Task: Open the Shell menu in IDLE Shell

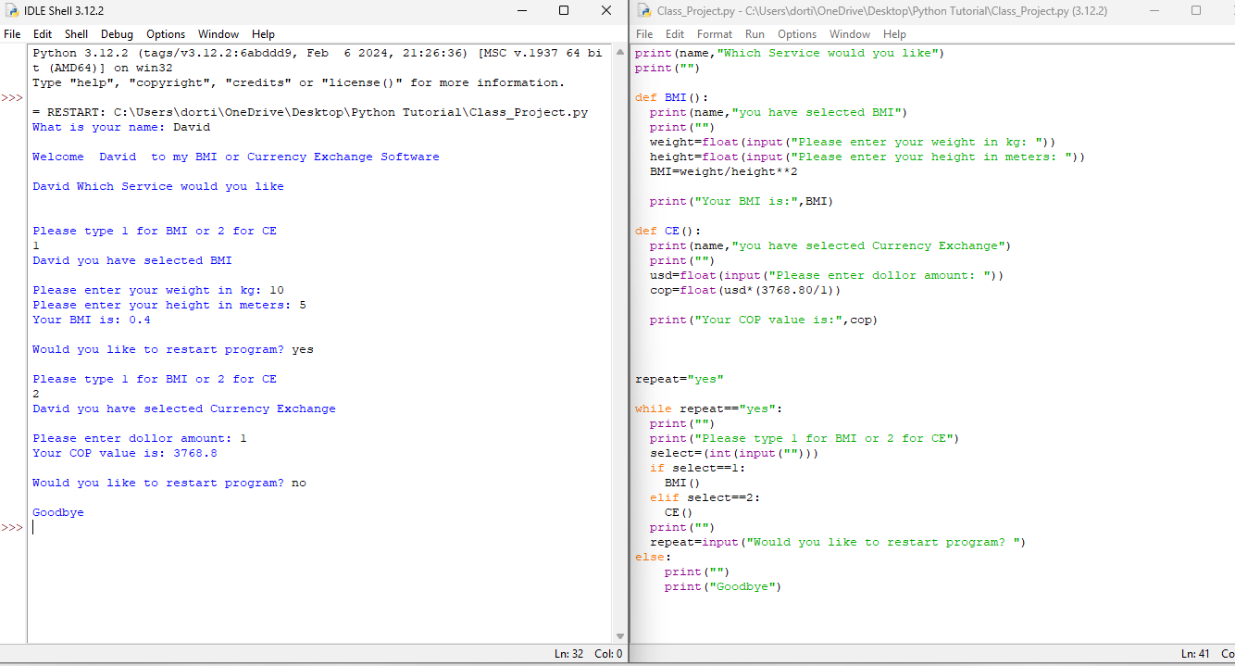Action: 77,34
